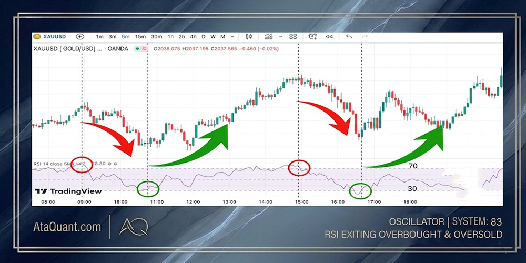The image size is (526, 263).
Task: Click the RSI value 78.80
Action: pos(99,164)
